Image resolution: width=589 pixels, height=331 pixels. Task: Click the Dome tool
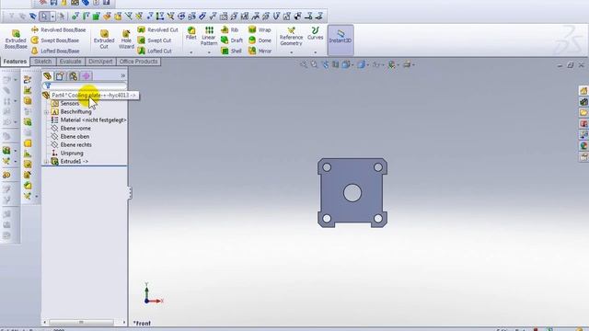click(260, 40)
